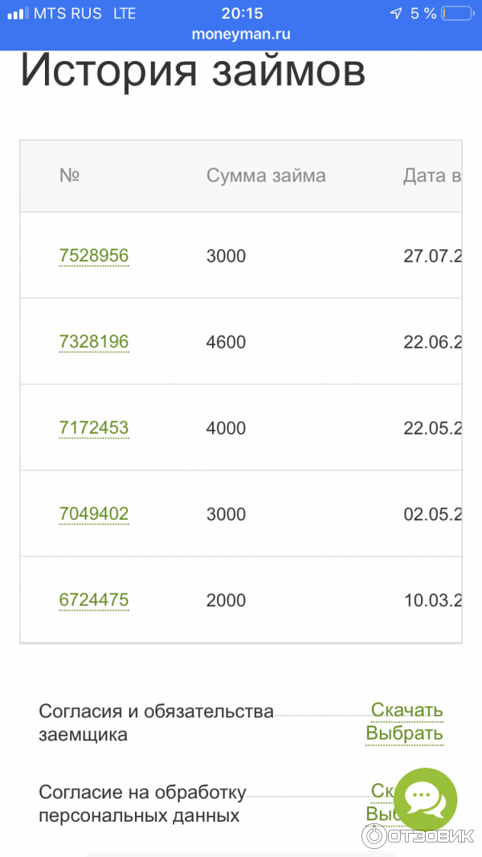Open loan number 7528956
Viewport: 482px width, 857px height.
[x=93, y=256]
